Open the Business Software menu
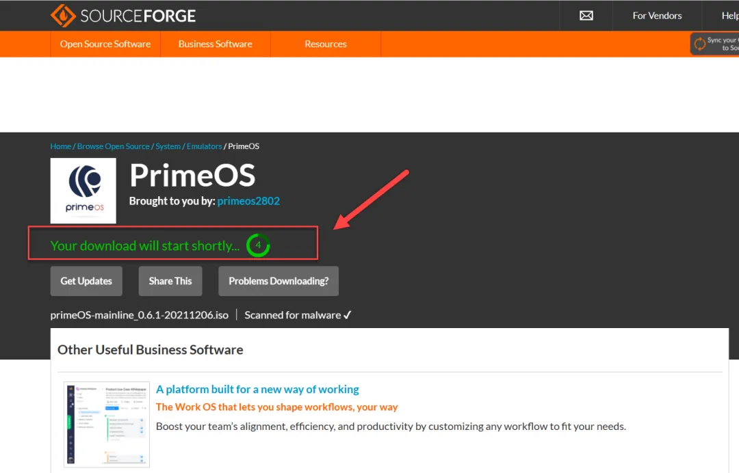Viewport: 739px width, 473px height. coord(215,44)
